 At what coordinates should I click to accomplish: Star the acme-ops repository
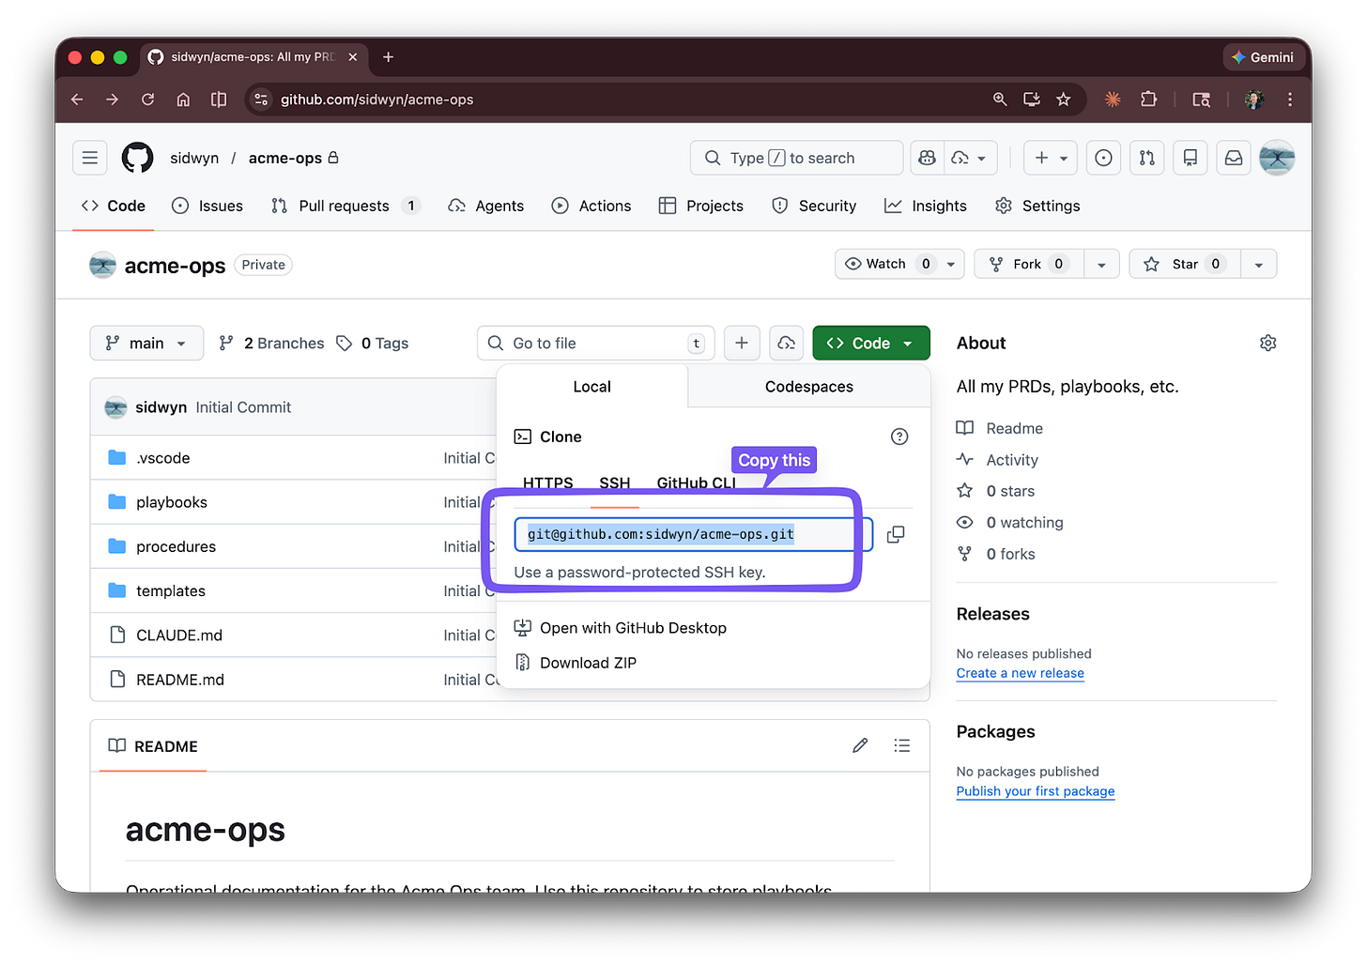(1185, 265)
